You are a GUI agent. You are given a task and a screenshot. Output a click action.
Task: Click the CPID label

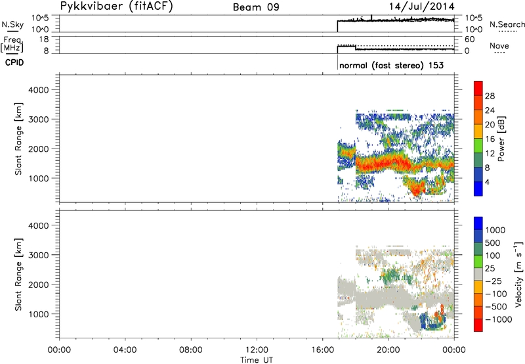pos(14,62)
